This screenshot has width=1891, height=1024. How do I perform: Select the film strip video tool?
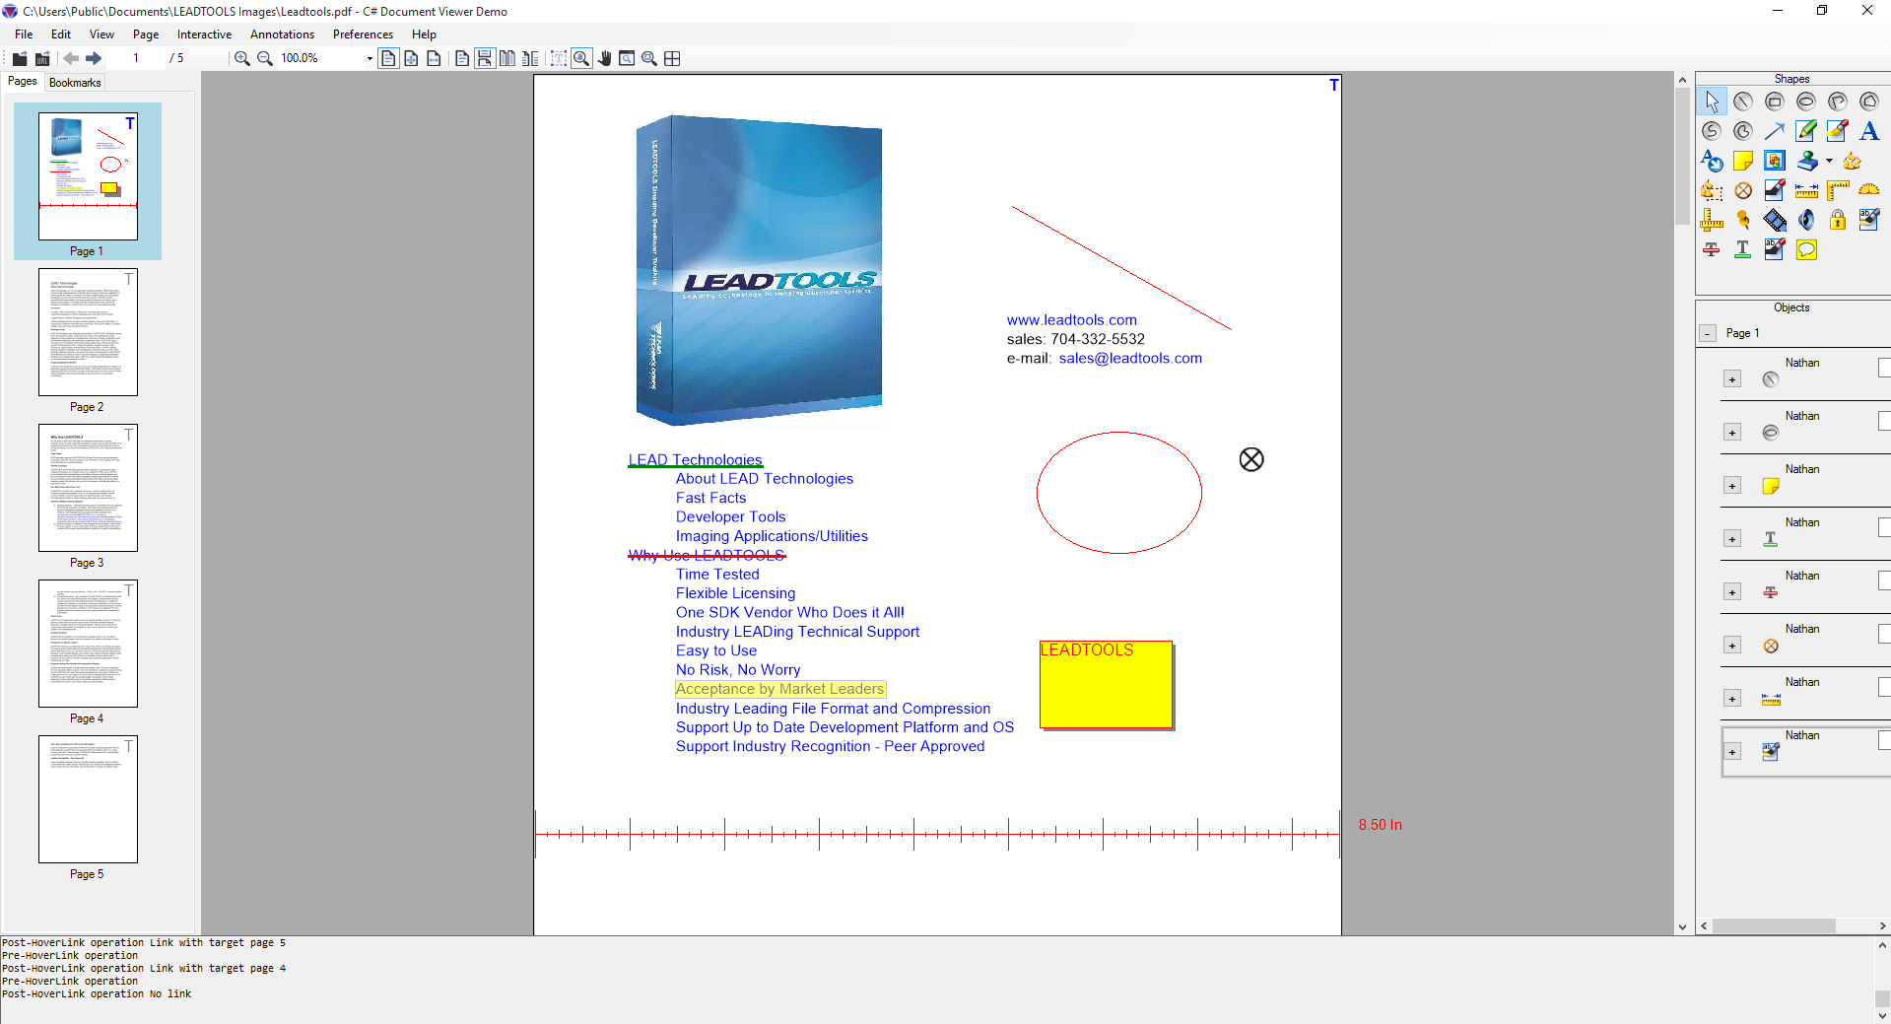1775,220
